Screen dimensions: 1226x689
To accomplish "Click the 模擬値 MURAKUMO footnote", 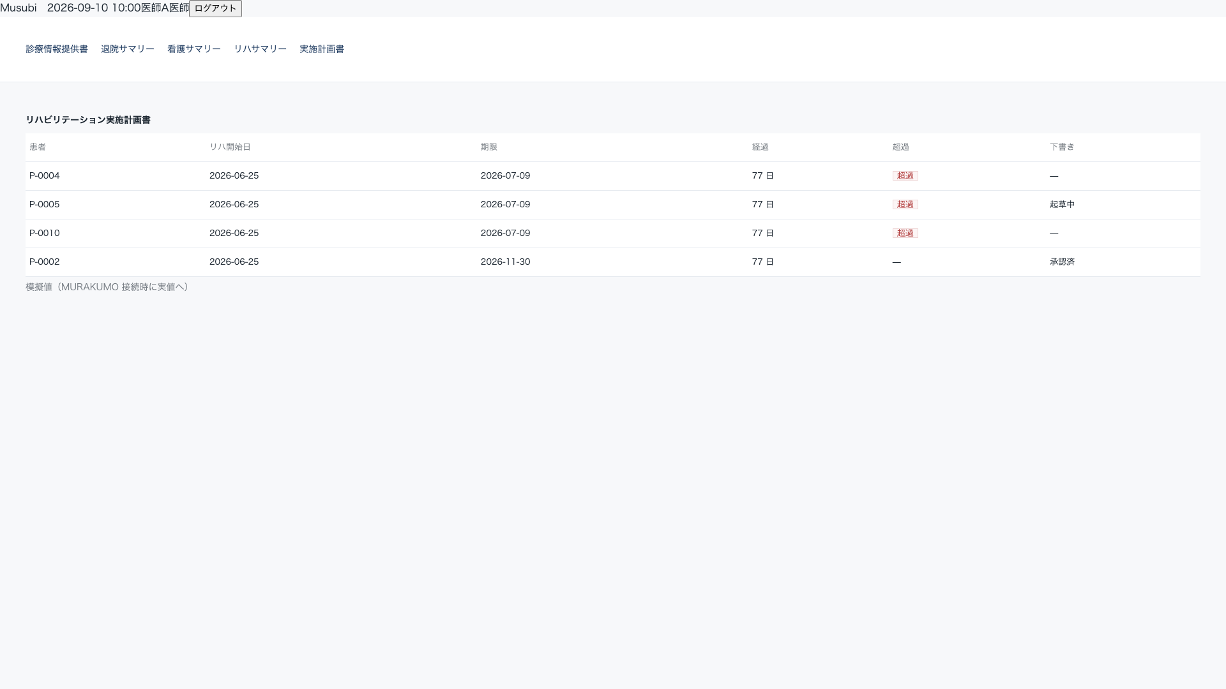I will point(109,287).
